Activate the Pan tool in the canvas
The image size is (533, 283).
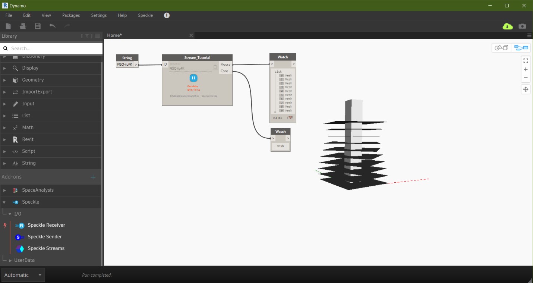point(526,89)
